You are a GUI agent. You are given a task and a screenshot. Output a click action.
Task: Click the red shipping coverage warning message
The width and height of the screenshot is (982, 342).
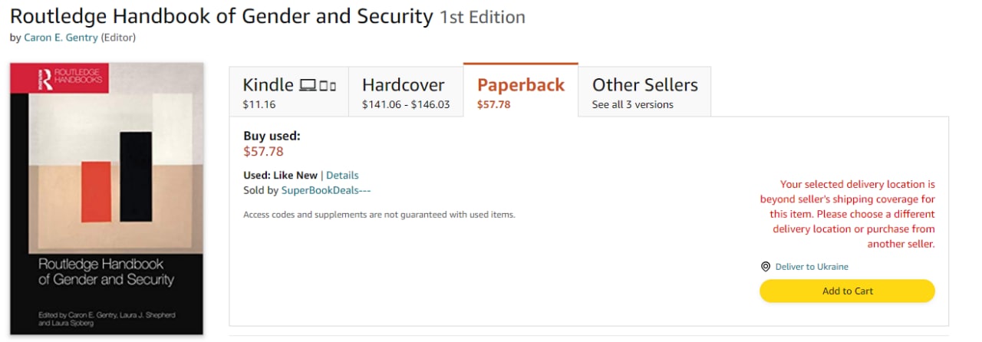coord(847,214)
